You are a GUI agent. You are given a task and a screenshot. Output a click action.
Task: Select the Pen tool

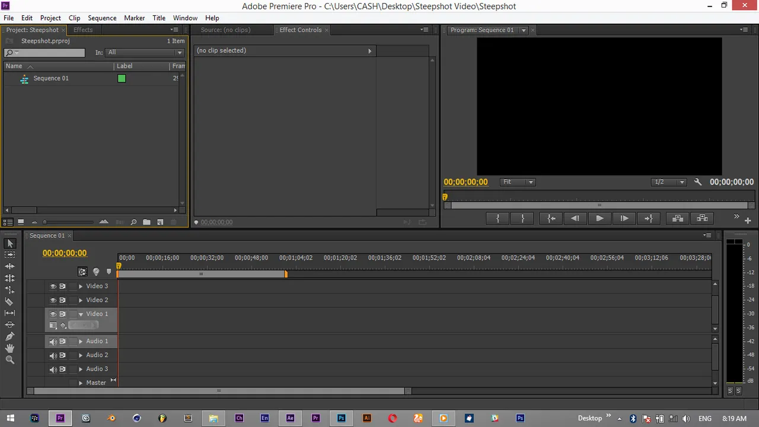click(9, 336)
